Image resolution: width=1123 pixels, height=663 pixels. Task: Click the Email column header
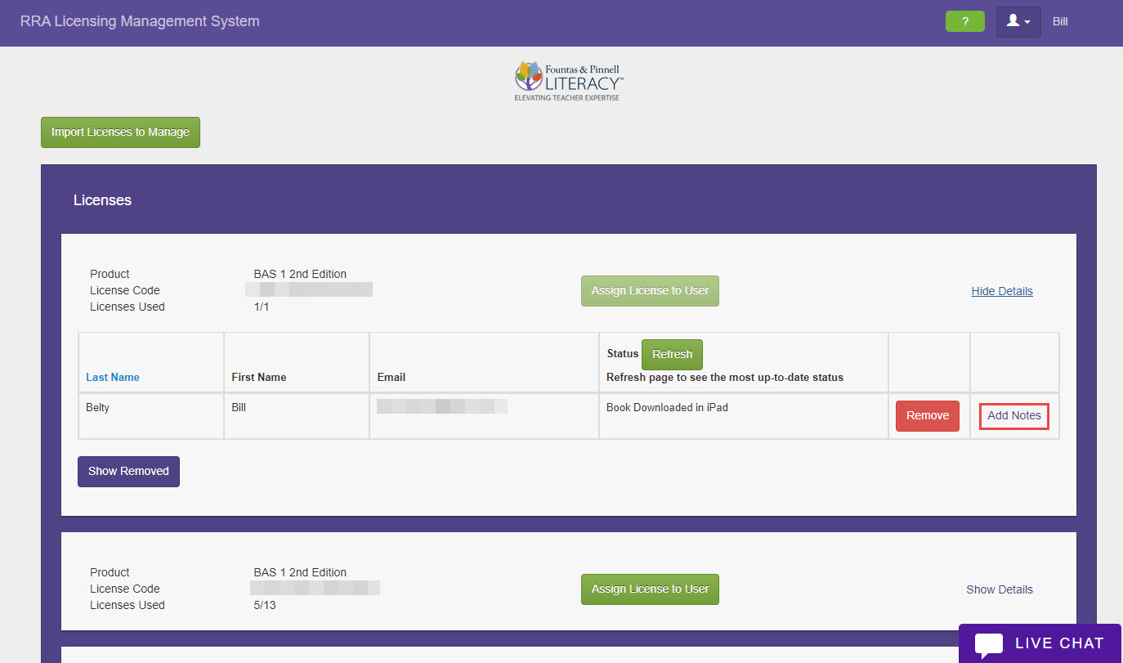[391, 378]
